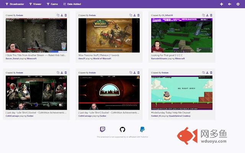Click the plus add clip icon
Viewport: 245px width, 153px height.
222,4
